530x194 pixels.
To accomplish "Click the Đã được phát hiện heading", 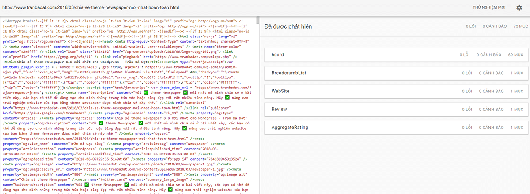I will click(x=288, y=26).
